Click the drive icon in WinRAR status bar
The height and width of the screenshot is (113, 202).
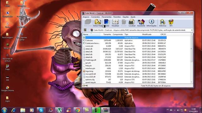click(84, 86)
